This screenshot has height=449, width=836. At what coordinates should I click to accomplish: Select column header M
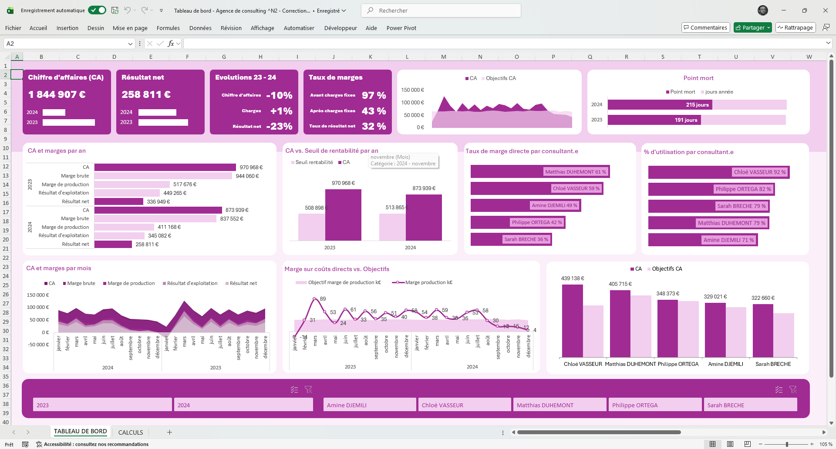pos(443,57)
